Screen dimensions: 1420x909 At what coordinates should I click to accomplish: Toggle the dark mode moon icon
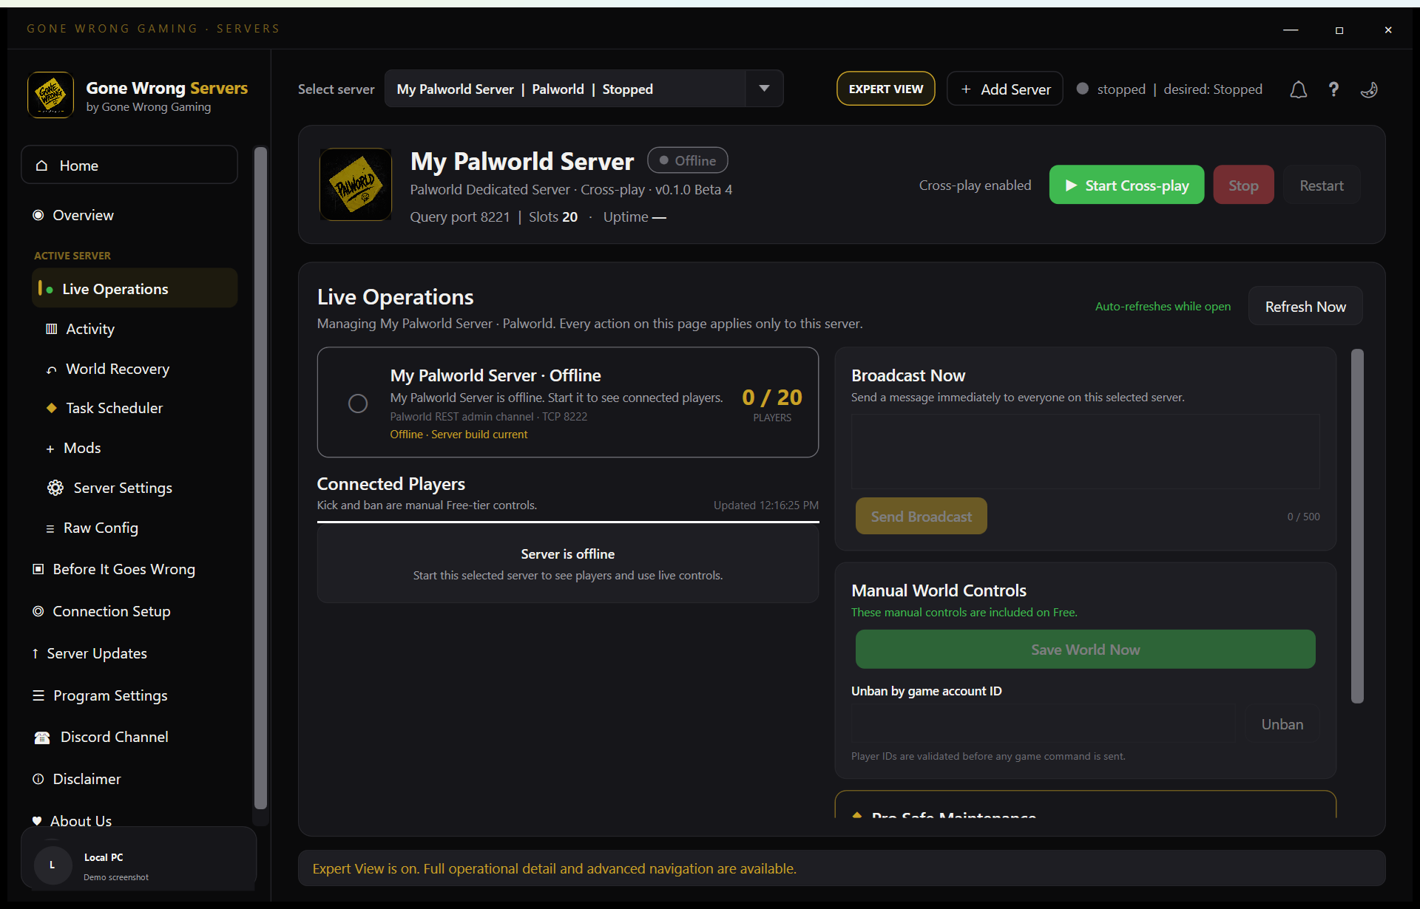[1369, 89]
